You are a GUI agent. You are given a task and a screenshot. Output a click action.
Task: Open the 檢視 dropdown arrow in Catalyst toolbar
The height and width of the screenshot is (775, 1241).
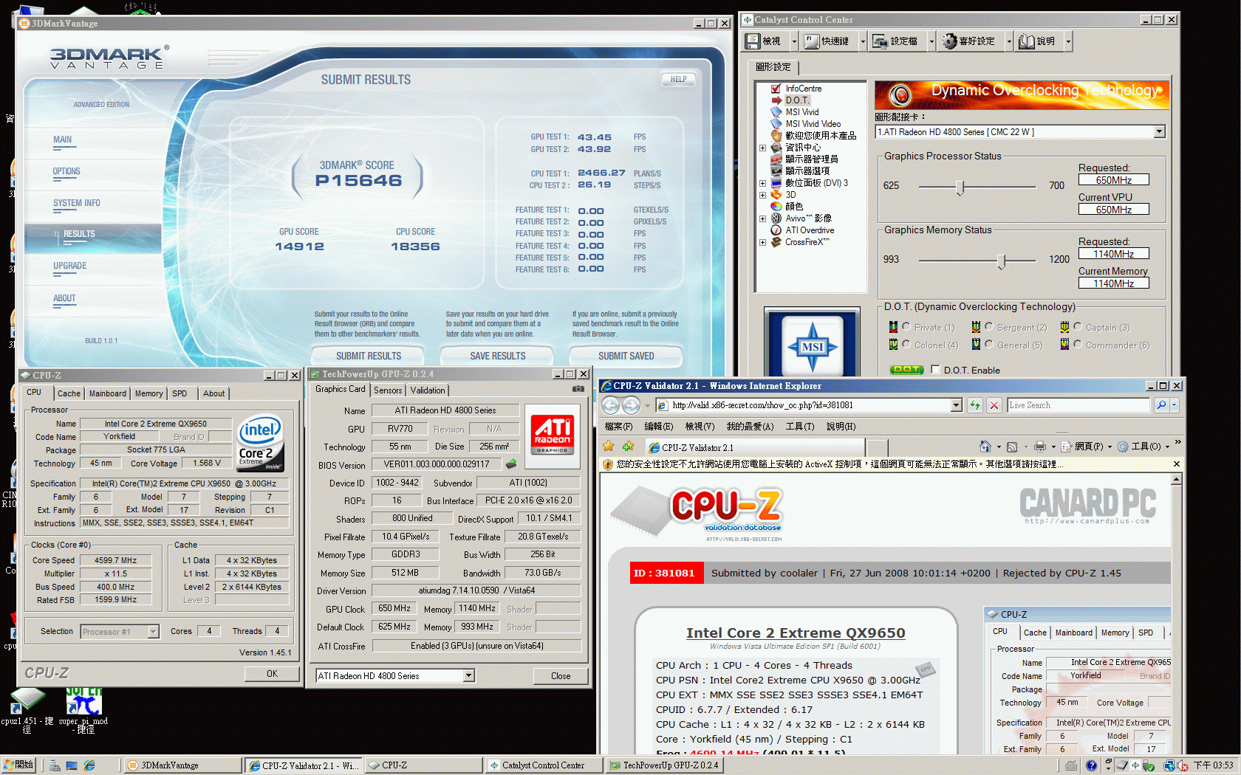pyautogui.click(x=793, y=41)
